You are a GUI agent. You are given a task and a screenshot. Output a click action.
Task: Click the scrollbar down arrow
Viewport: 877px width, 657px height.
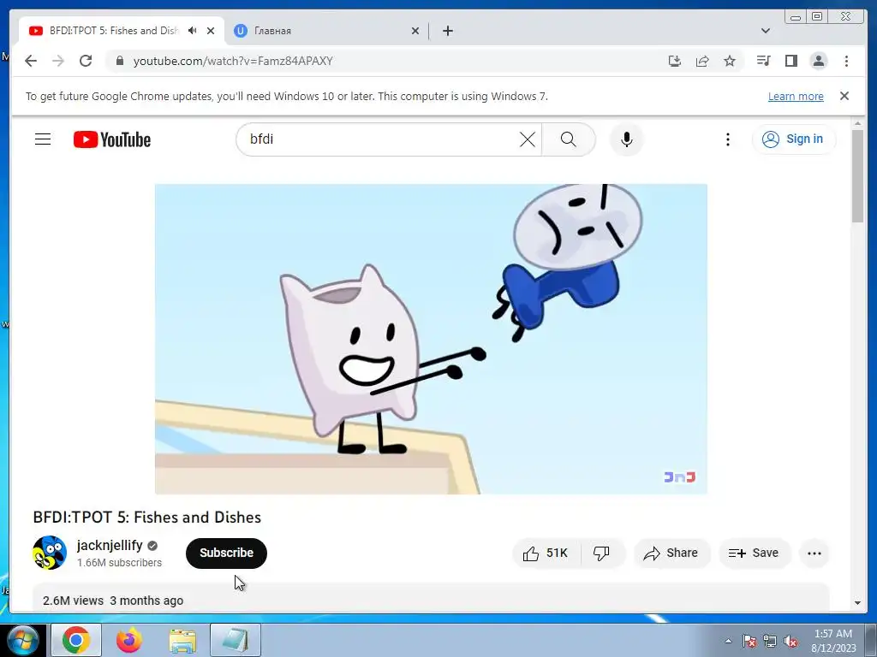pyautogui.click(x=857, y=603)
